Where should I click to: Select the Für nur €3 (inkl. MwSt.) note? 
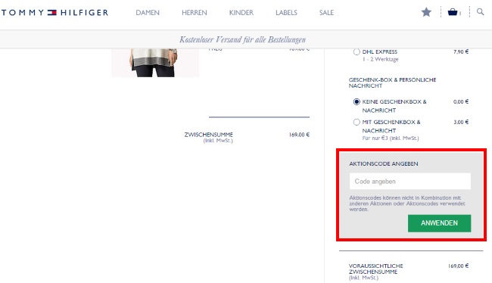click(x=391, y=138)
